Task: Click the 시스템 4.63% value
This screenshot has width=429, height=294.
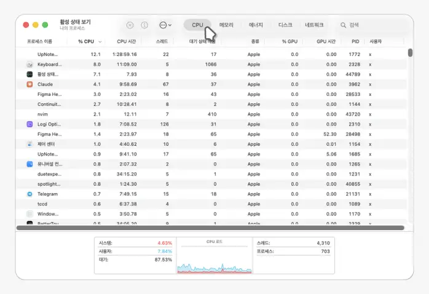Action: click(165, 243)
